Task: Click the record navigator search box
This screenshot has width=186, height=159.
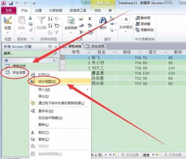Action: 147,155
